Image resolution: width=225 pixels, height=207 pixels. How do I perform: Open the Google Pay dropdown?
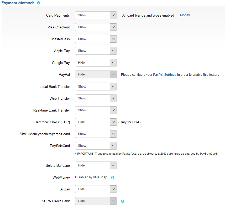(96, 63)
